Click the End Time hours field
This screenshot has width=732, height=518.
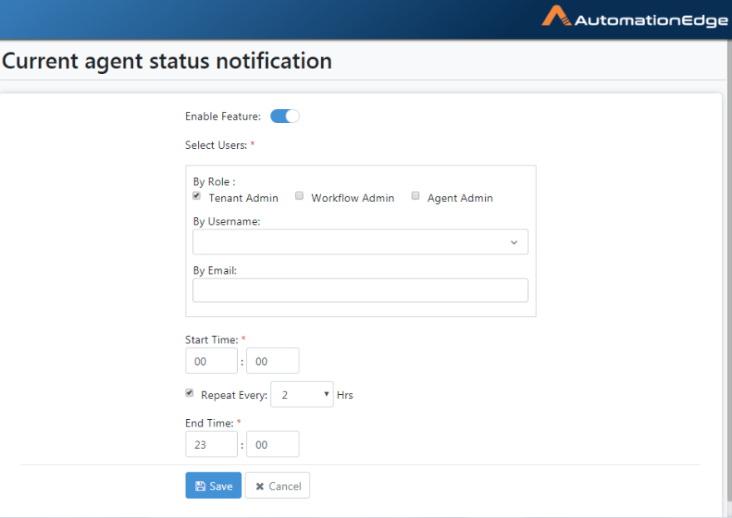(211, 444)
